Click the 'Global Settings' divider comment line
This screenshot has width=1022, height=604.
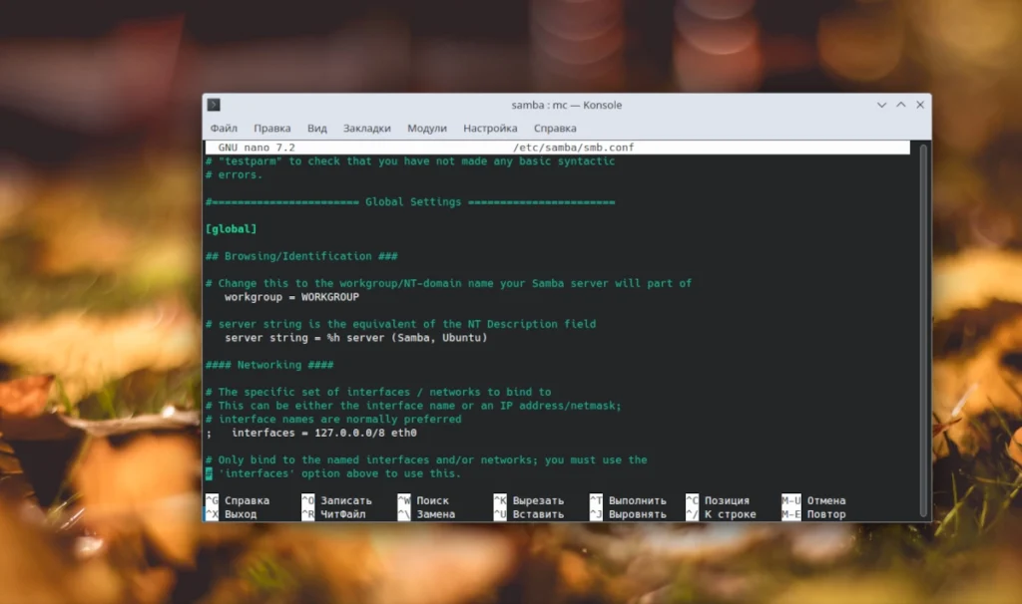(410, 201)
